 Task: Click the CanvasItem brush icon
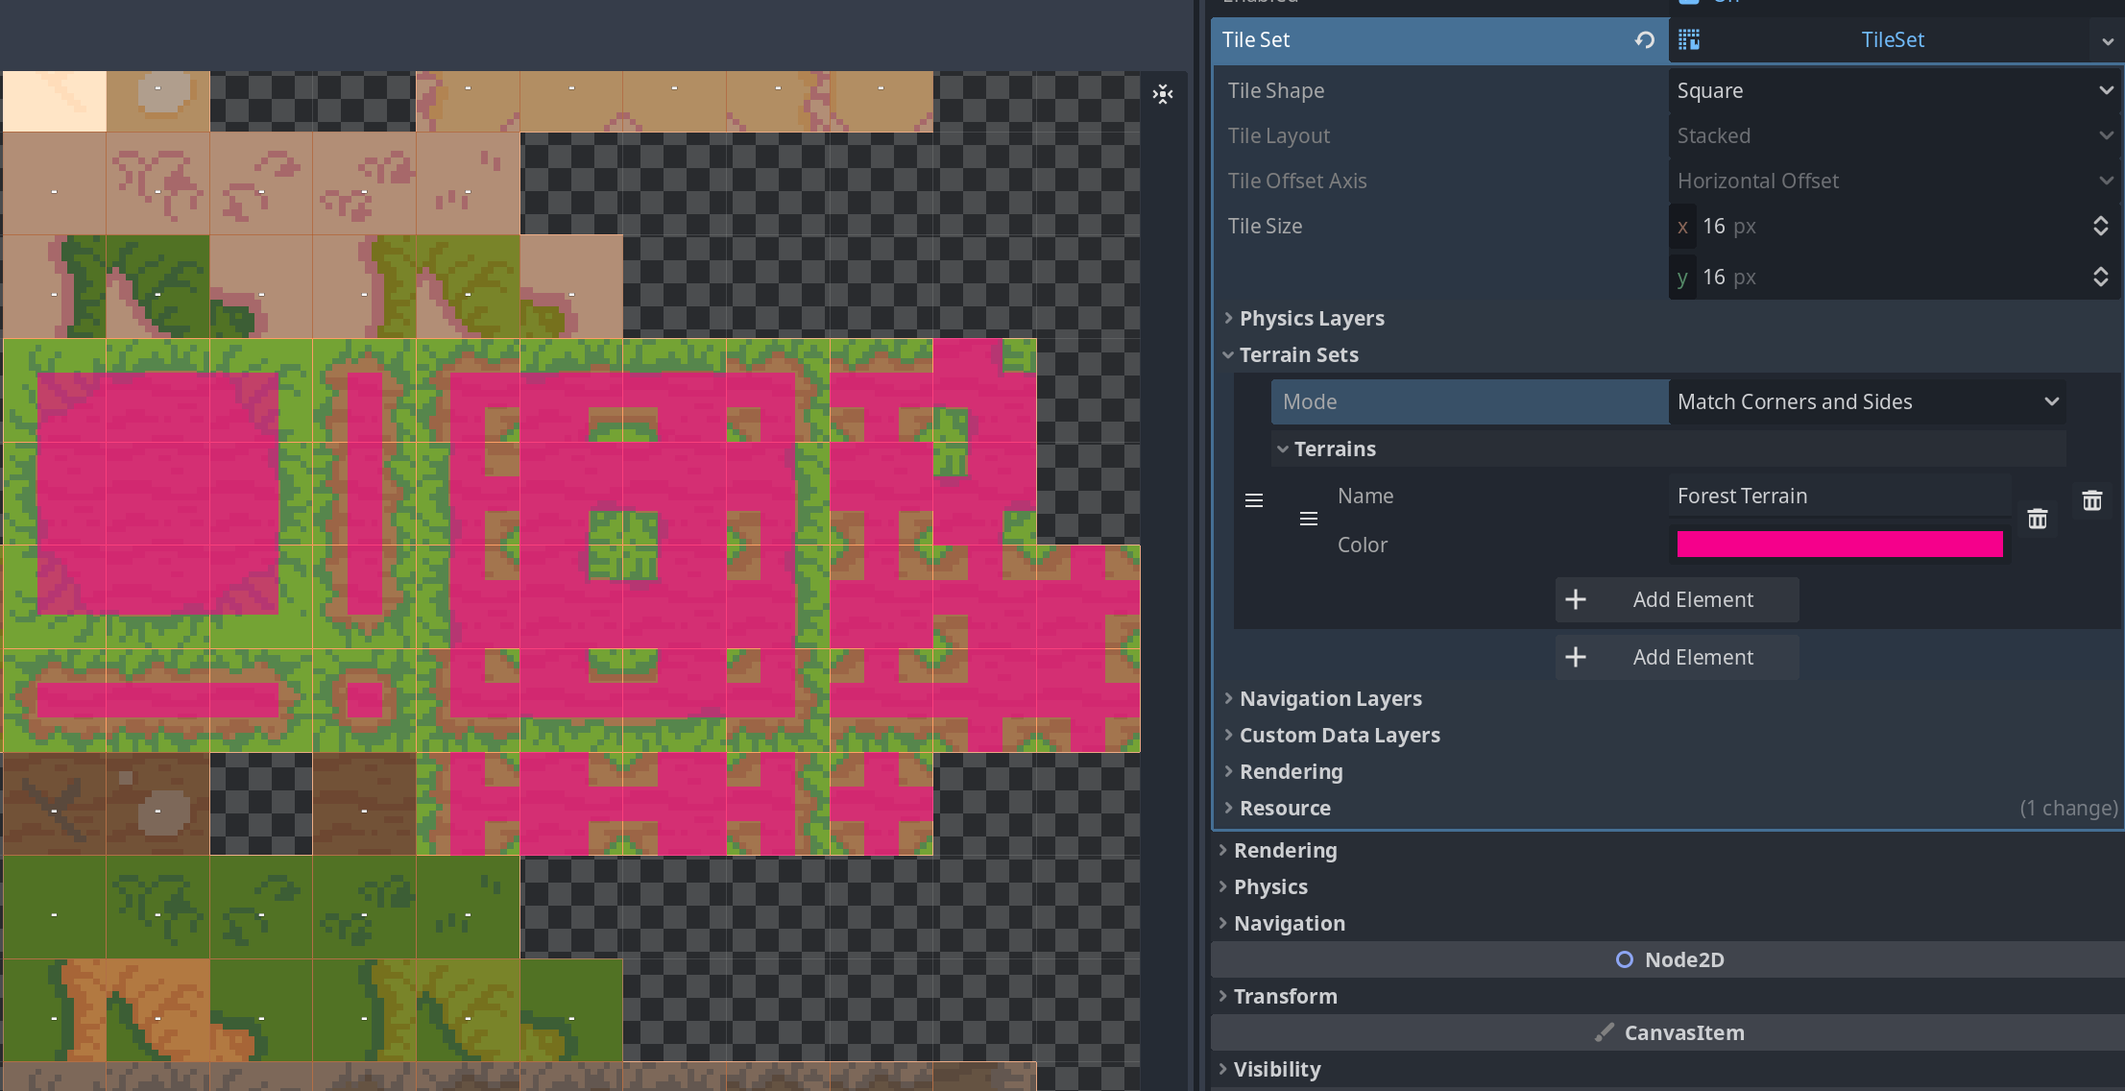point(1605,1032)
